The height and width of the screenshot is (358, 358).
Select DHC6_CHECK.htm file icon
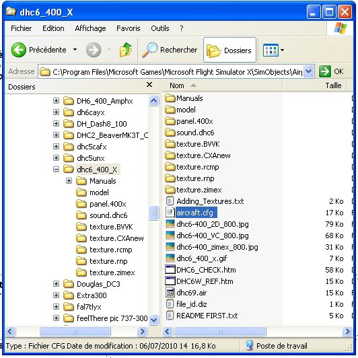pos(170,270)
